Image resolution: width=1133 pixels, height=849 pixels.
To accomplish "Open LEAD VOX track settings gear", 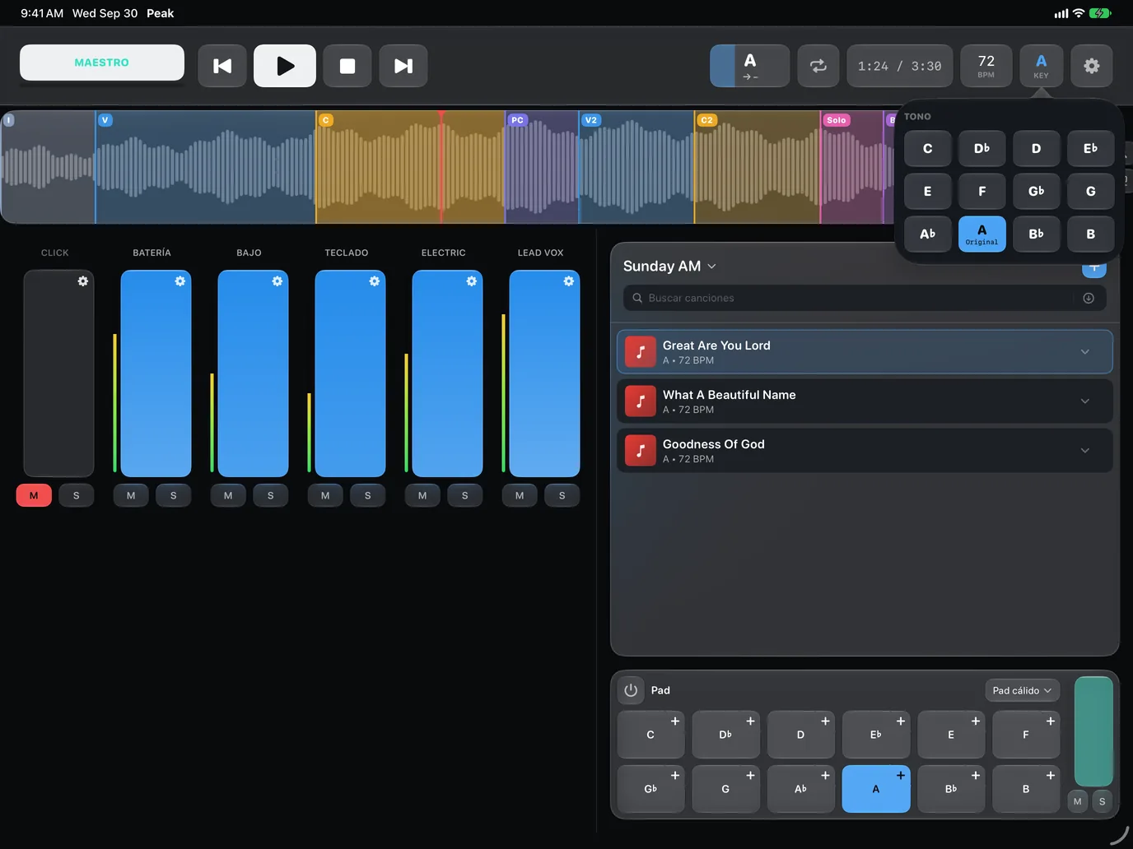I will [569, 281].
